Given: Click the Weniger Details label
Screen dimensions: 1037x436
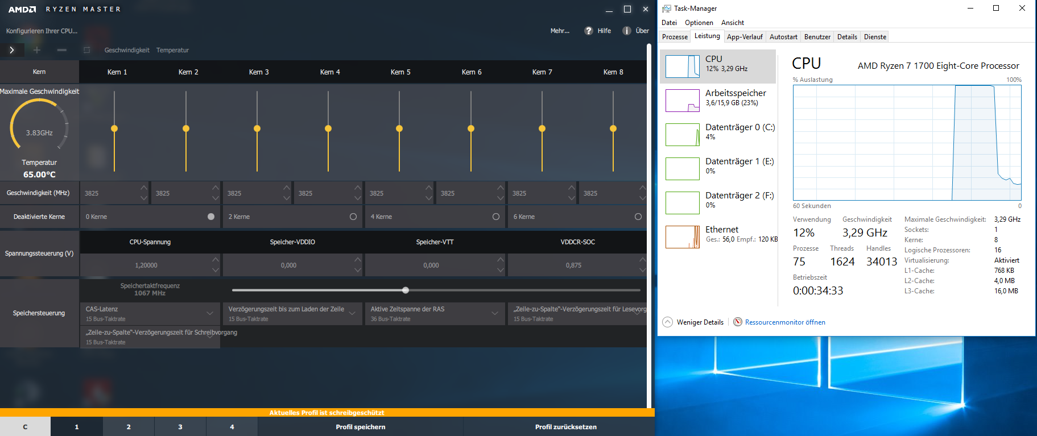Looking at the screenshot, I should point(700,322).
